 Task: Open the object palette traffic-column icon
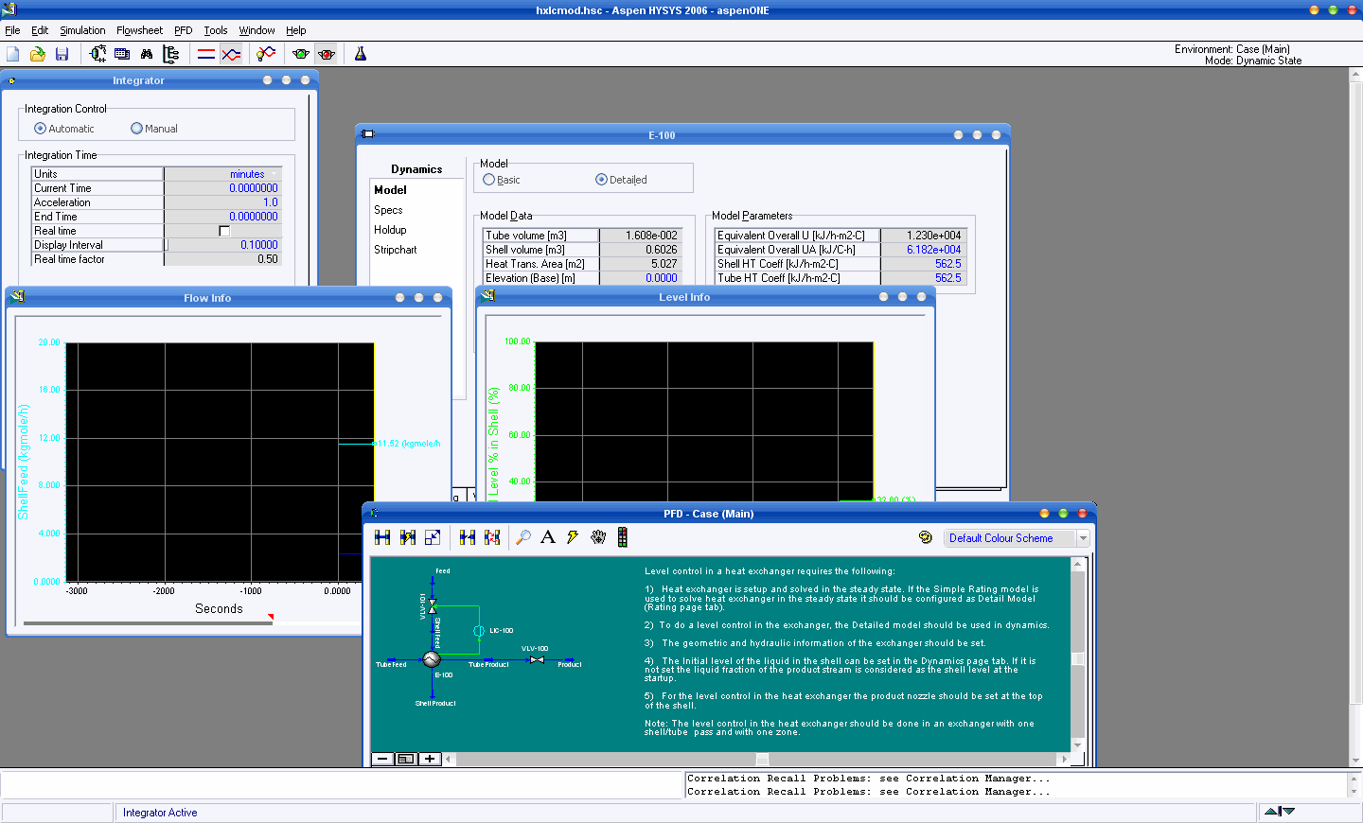[622, 537]
